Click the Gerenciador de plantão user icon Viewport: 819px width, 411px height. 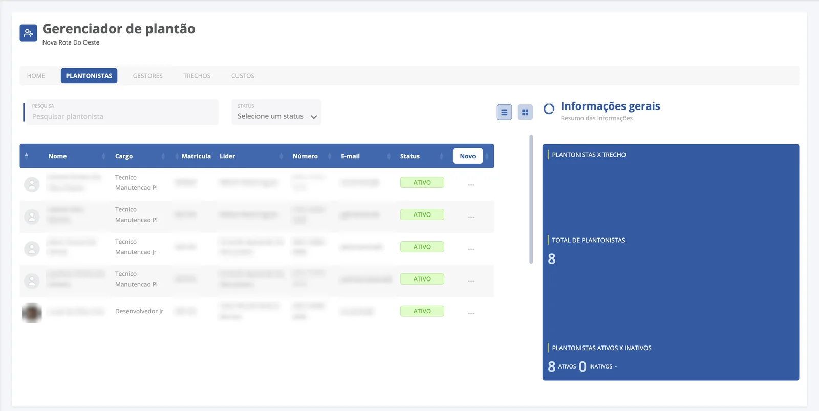pyautogui.click(x=28, y=33)
